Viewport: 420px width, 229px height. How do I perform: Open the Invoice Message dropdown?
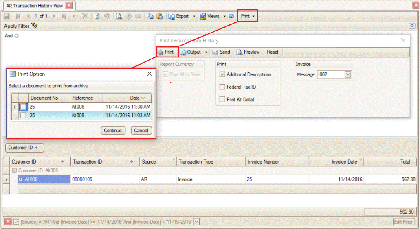[347, 74]
